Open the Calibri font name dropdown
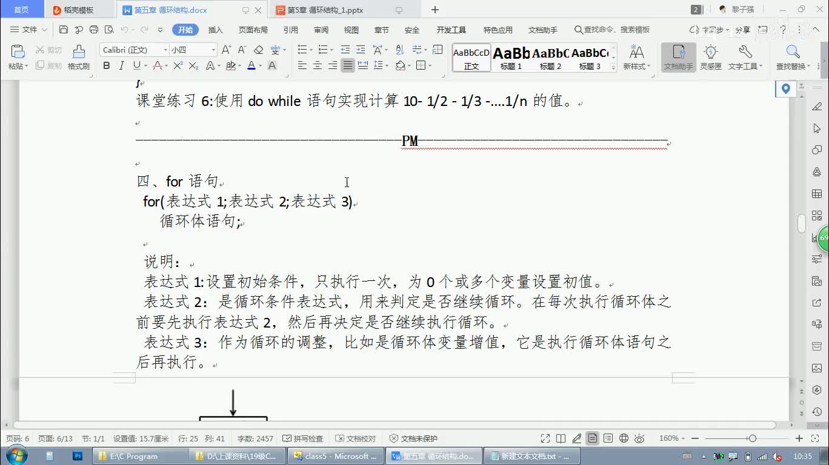The width and height of the screenshot is (829, 465). (x=165, y=50)
